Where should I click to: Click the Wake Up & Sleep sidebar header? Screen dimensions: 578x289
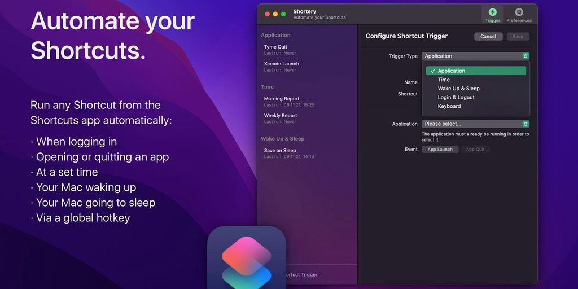point(283,139)
